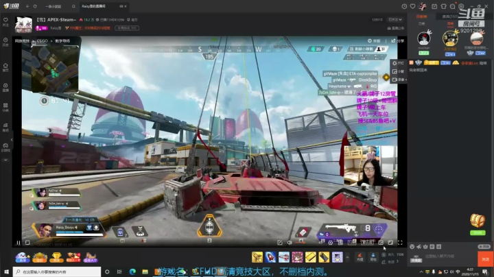This screenshot has height=277, width=494.
Task: Open the mini-window 小窗 mode
Action: pos(399,71)
